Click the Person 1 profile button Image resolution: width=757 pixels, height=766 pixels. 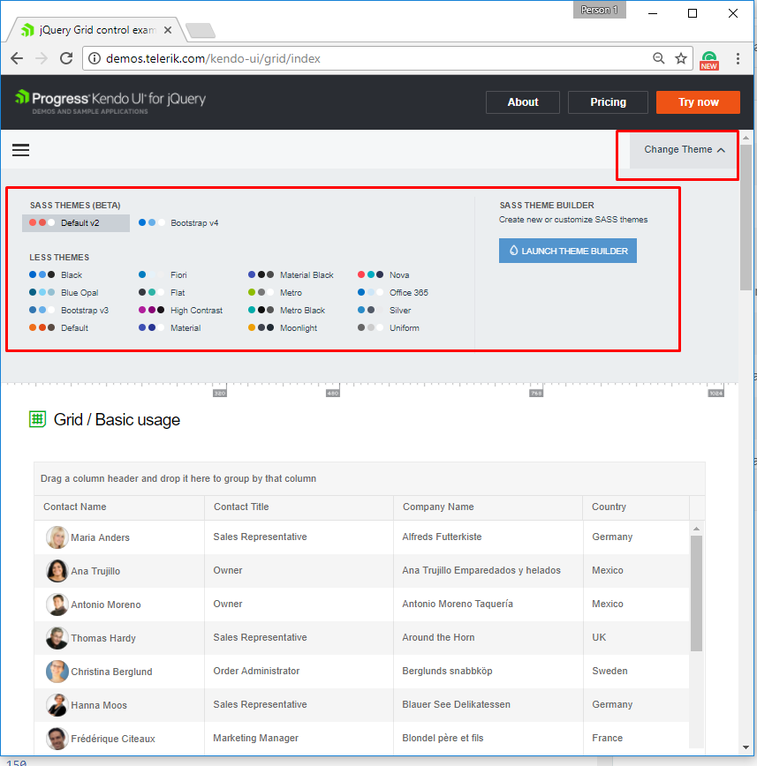pyautogui.click(x=600, y=10)
